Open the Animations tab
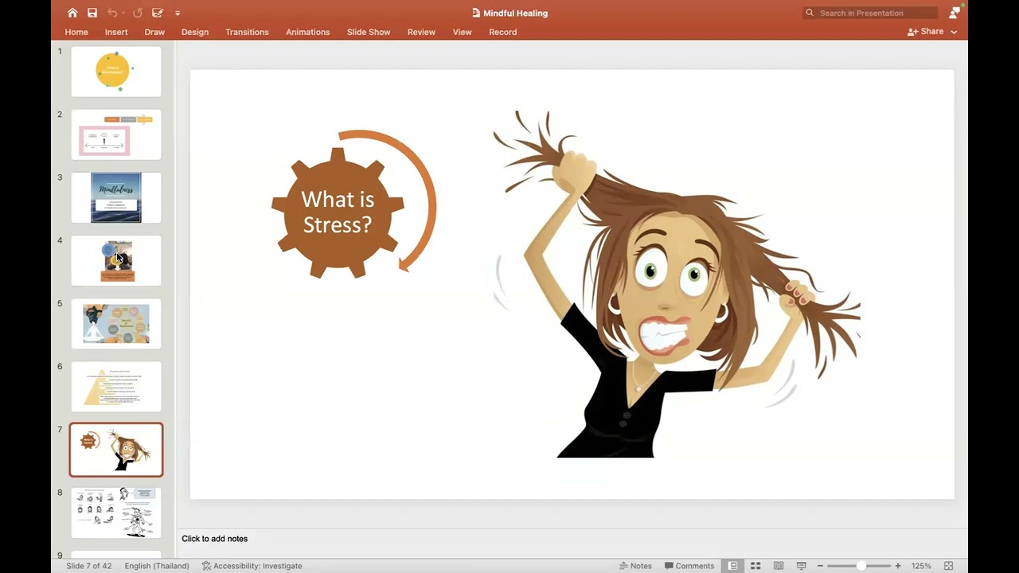The width and height of the screenshot is (1019, 573). pyautogui.click(x=308, y=32)
